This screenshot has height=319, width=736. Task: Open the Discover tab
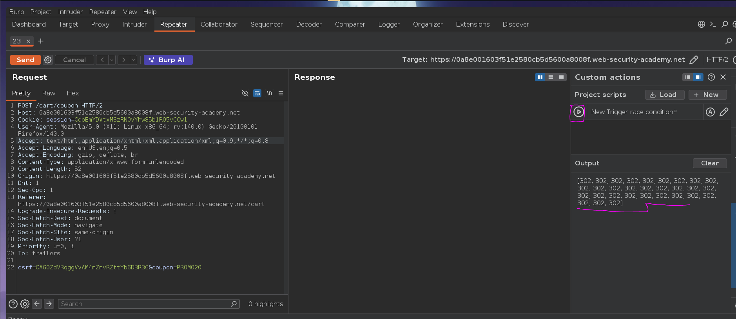coord(516,24)
